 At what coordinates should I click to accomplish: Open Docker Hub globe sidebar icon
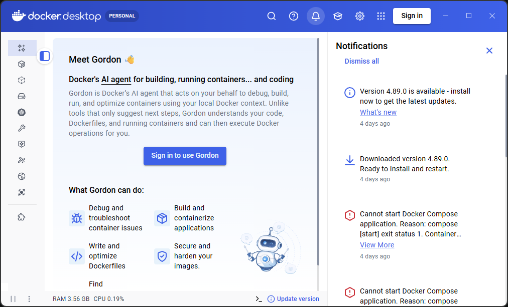(22, 176)
